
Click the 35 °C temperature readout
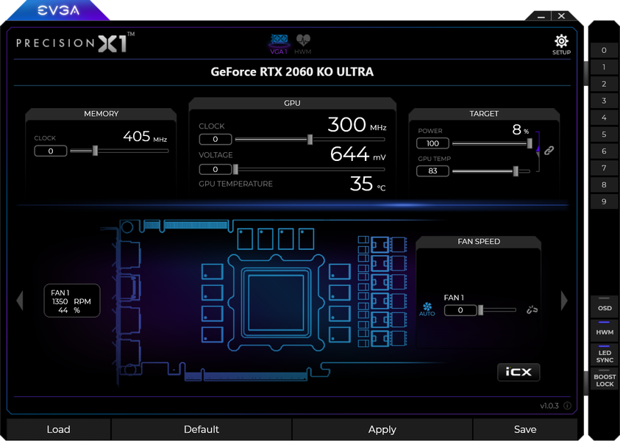368,184
